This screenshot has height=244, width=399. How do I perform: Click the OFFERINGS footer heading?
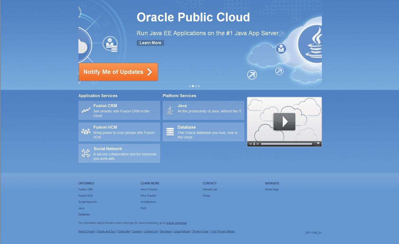pyautogui.click(x=86, y=183)
